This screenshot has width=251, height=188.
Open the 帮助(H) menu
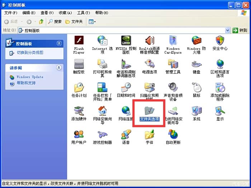101,13
